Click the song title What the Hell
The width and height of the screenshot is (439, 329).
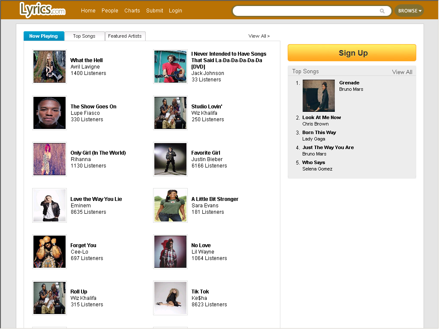tap(87, 60)
